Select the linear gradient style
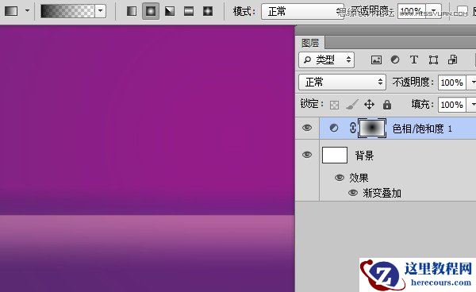The height and width of the screenshot is (292, 476). [132, 11]
